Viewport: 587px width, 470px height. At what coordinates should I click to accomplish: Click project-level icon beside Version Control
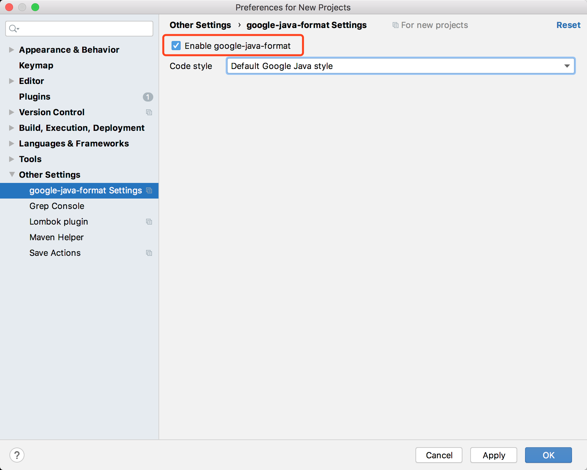pos(149,112)
